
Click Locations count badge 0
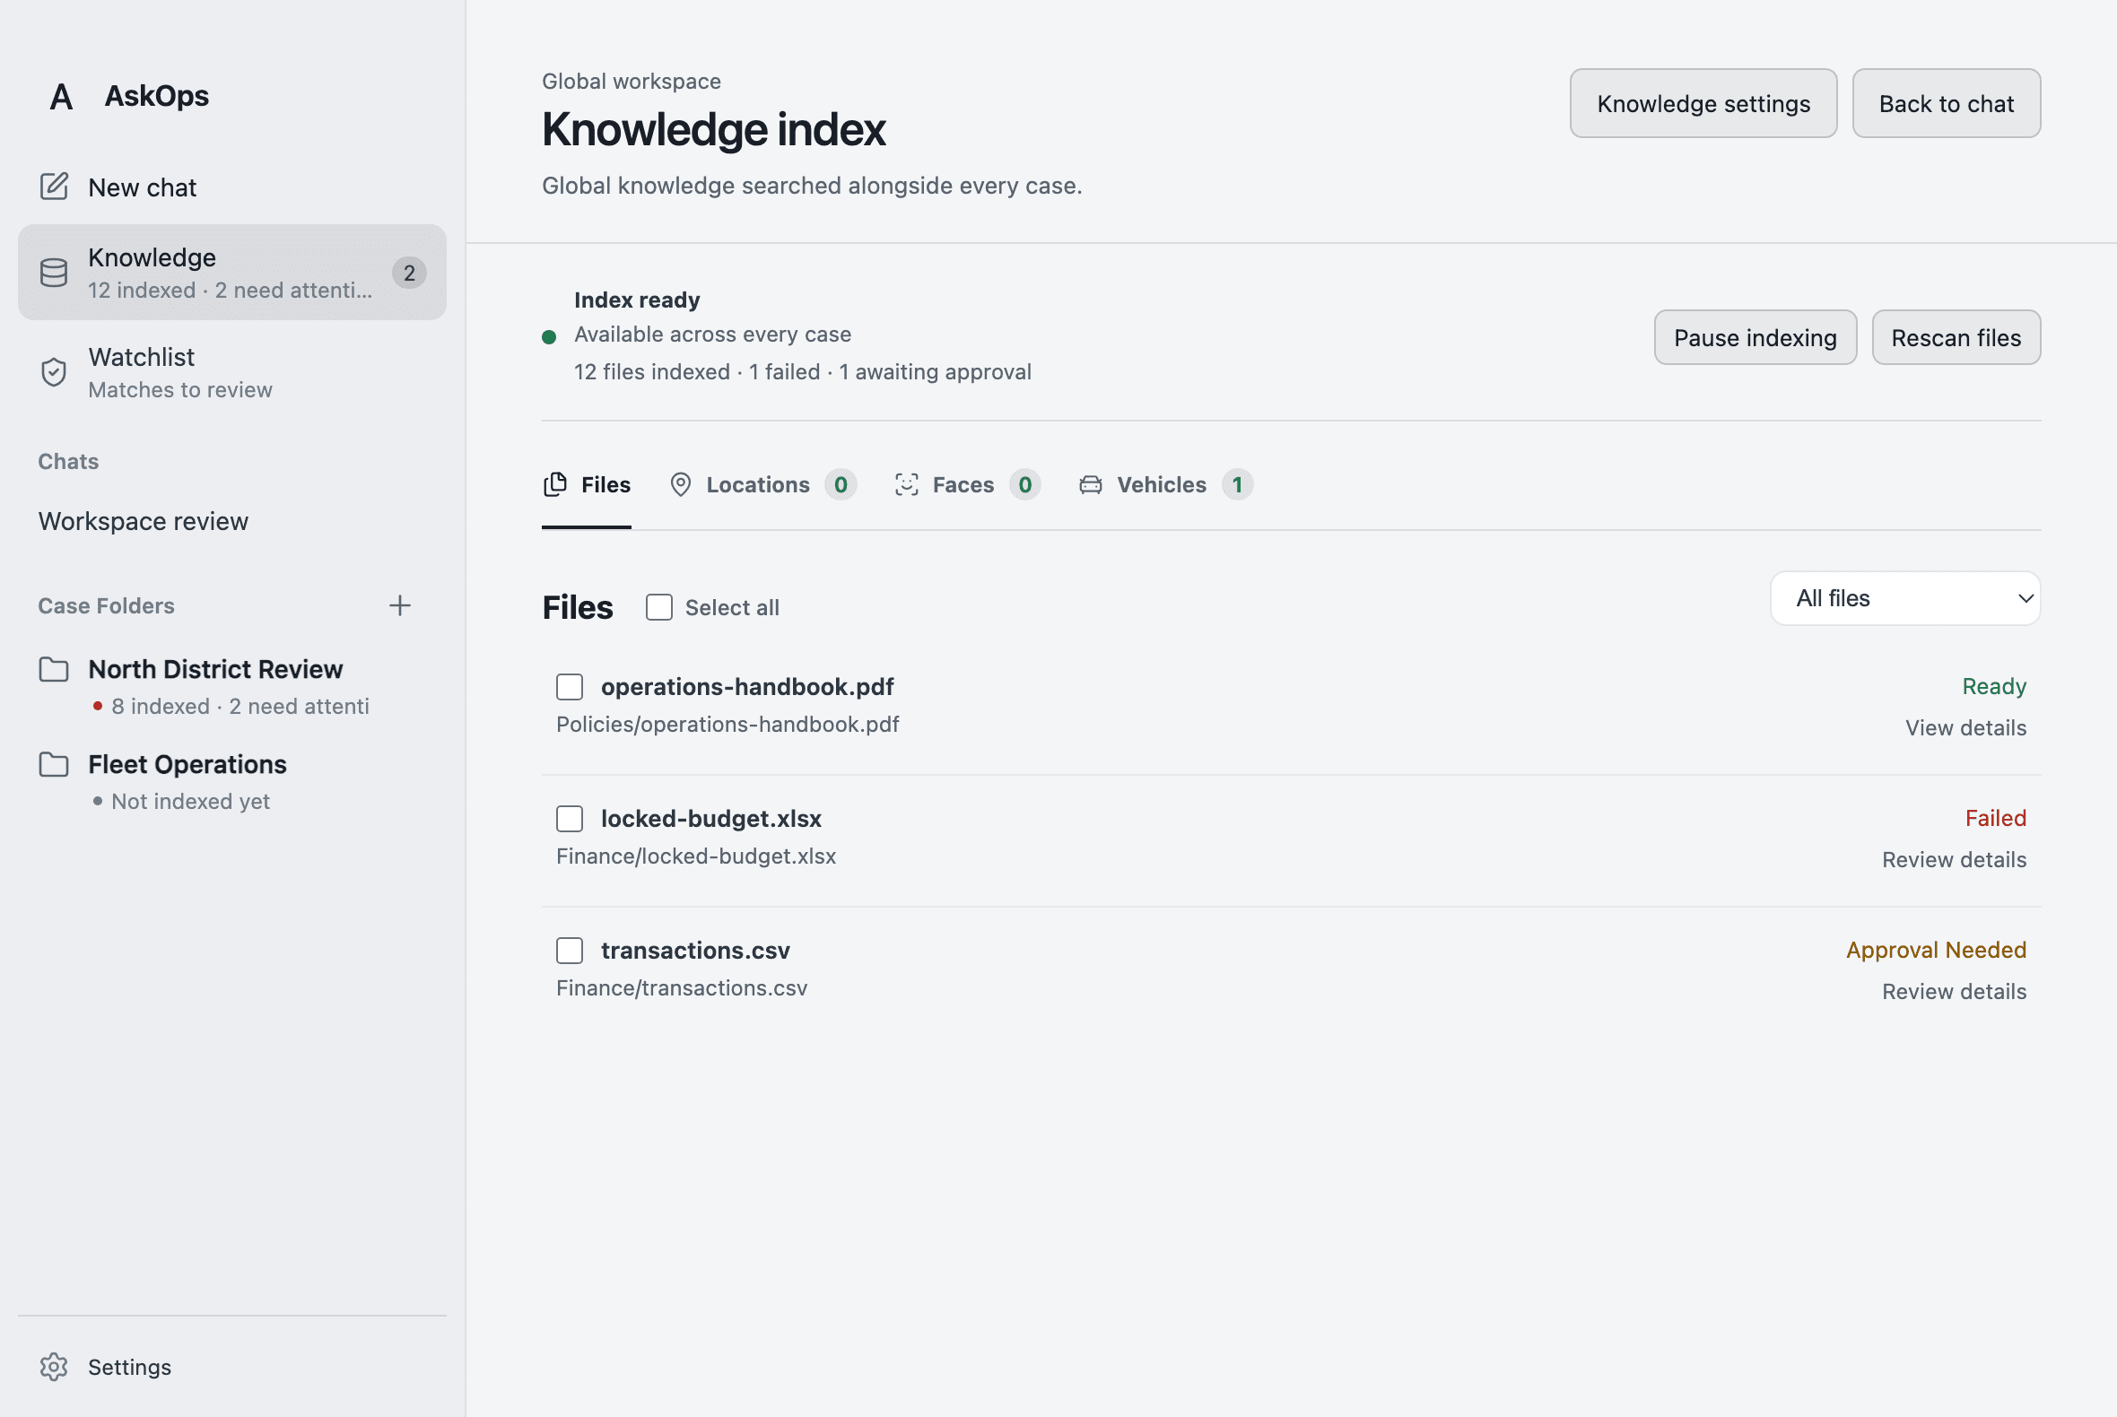coord(841,484)
